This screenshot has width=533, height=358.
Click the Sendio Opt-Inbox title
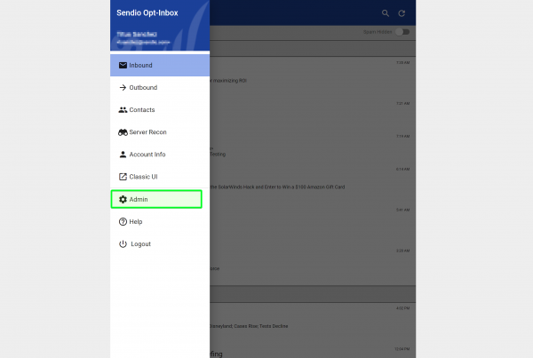147,13
